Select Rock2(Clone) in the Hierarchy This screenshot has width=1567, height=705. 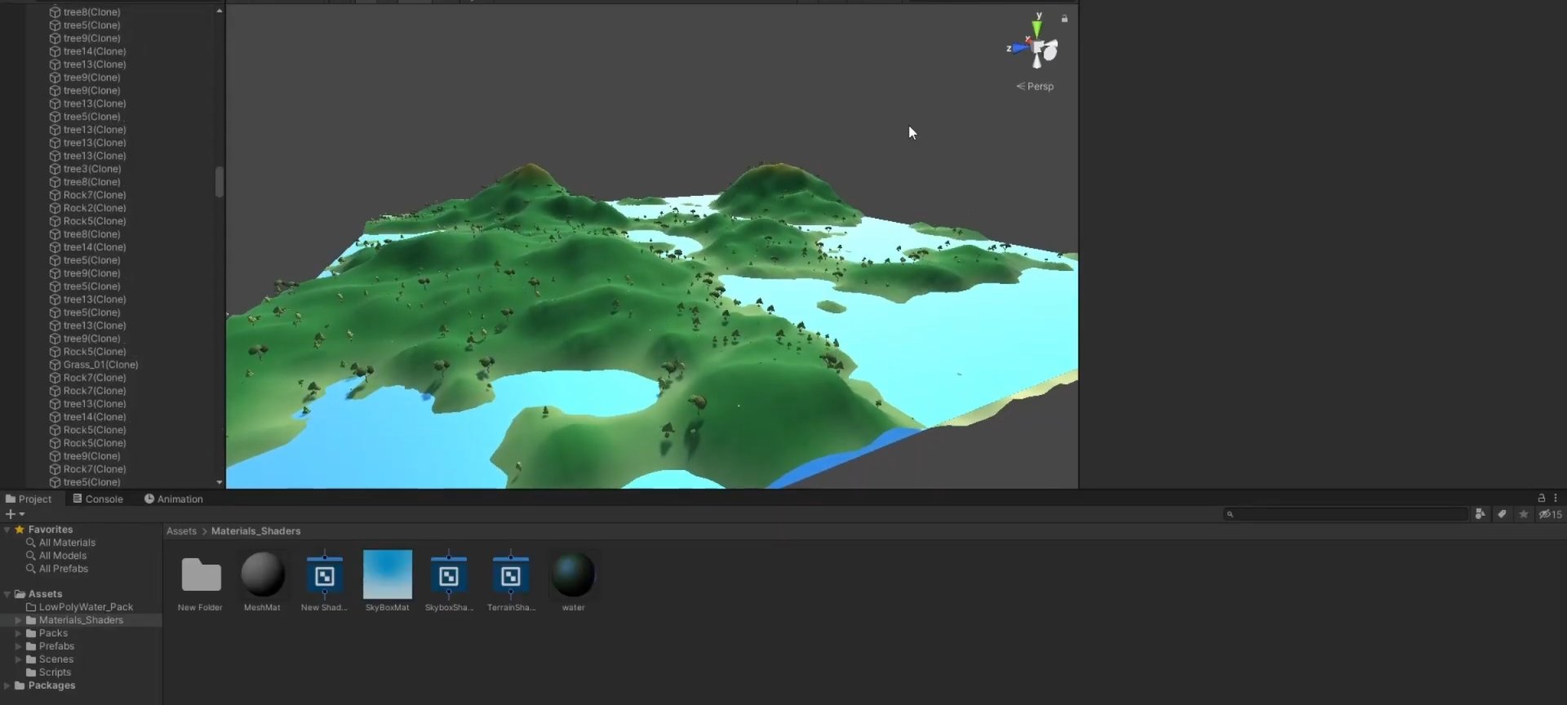tap(87, 208)
